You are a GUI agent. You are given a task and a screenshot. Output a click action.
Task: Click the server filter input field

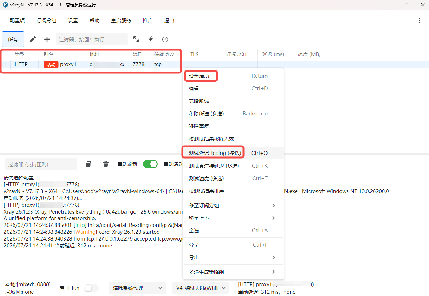click(92, 40)
